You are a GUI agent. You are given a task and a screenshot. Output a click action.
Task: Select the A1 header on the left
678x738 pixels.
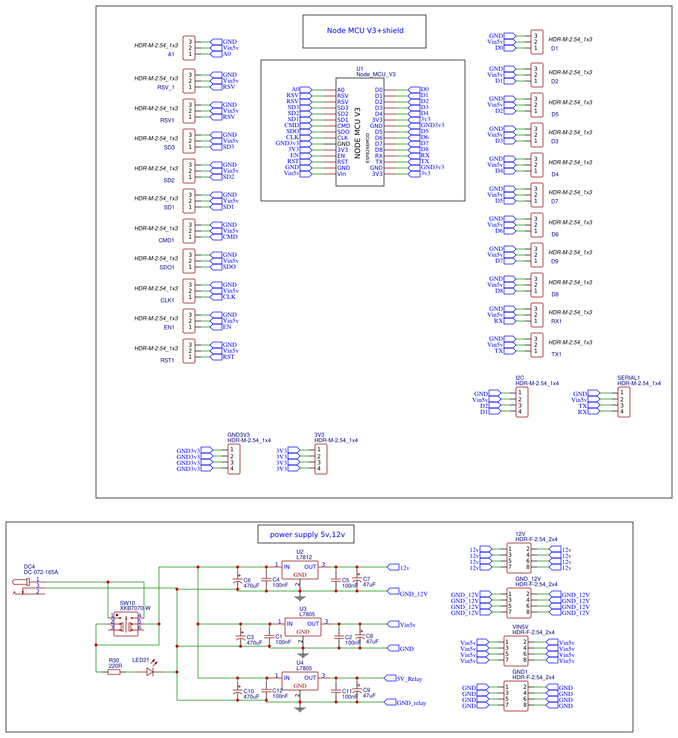pos(189,48)
